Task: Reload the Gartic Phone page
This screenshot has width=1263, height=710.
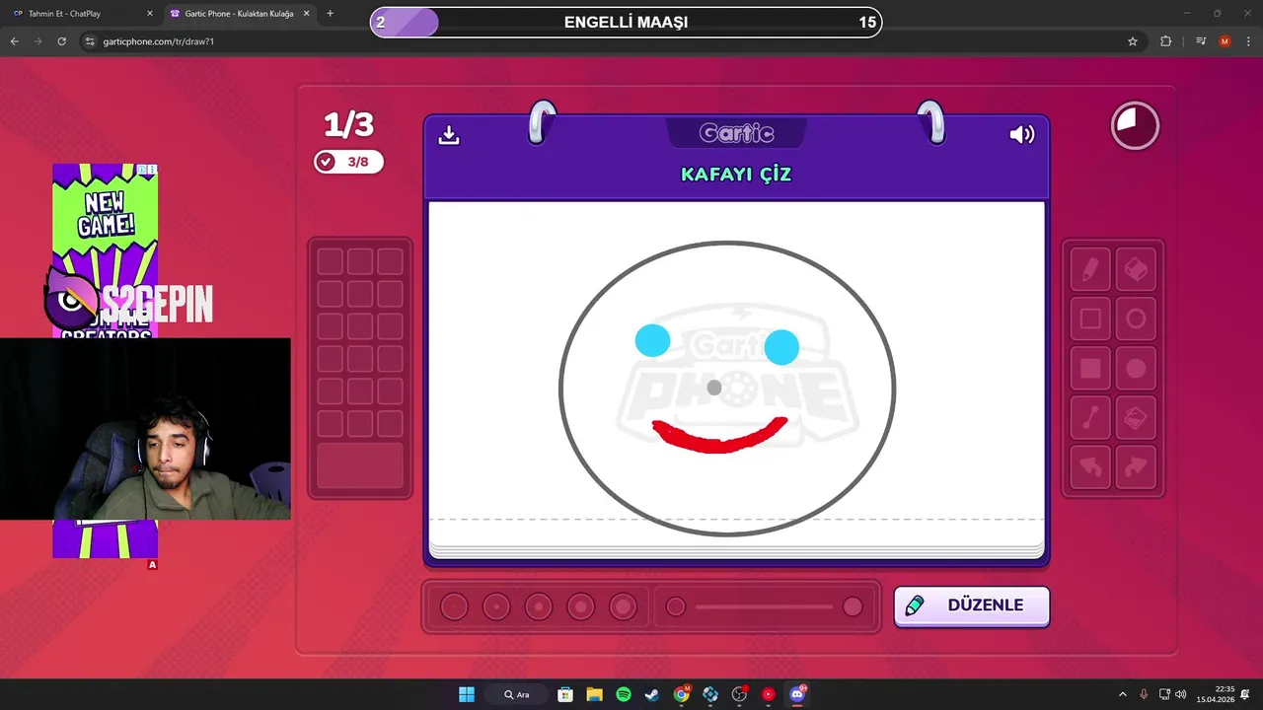Action: tap(61, 41)
